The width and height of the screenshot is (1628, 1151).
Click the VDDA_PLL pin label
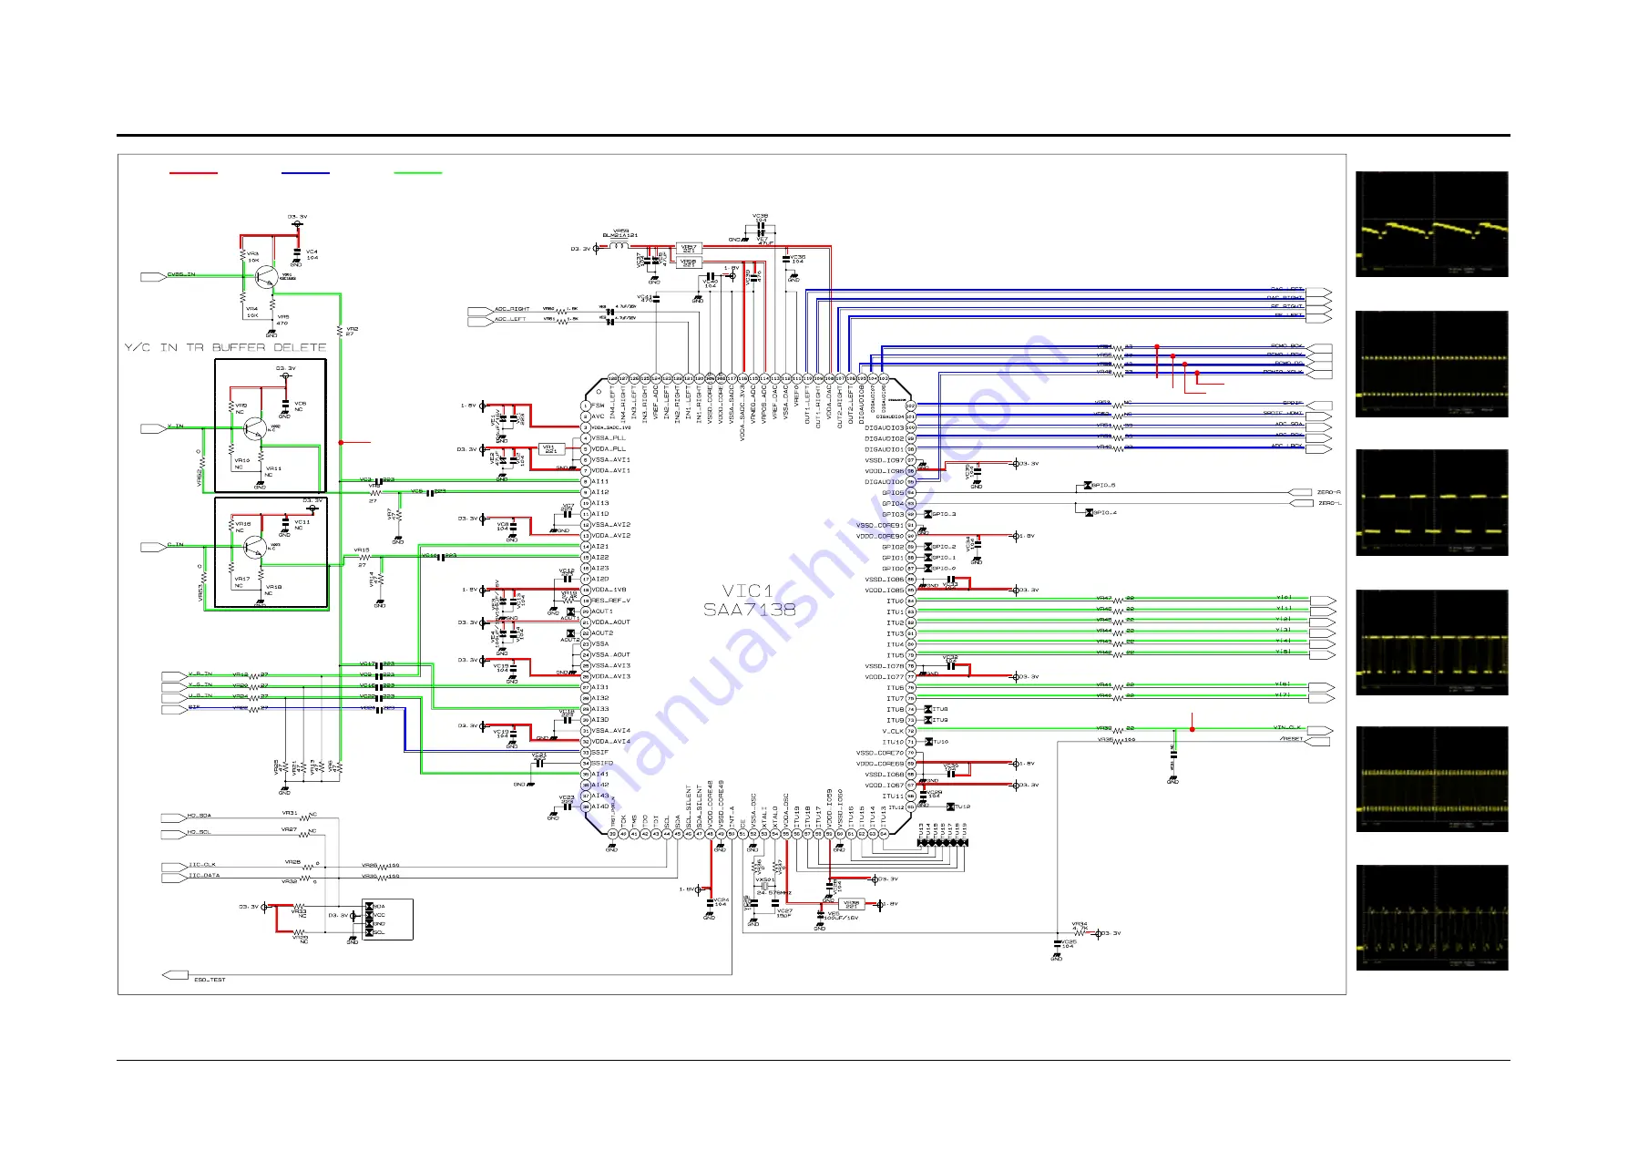point(609,449)
